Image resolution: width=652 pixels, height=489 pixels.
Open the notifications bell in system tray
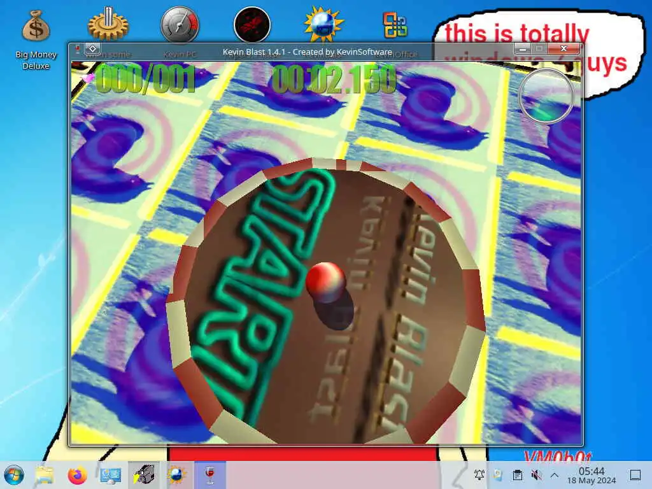coord(479,474)
